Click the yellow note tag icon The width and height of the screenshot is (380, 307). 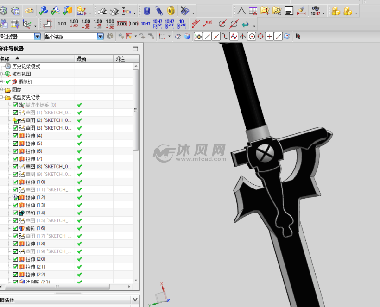click(29, 11)
